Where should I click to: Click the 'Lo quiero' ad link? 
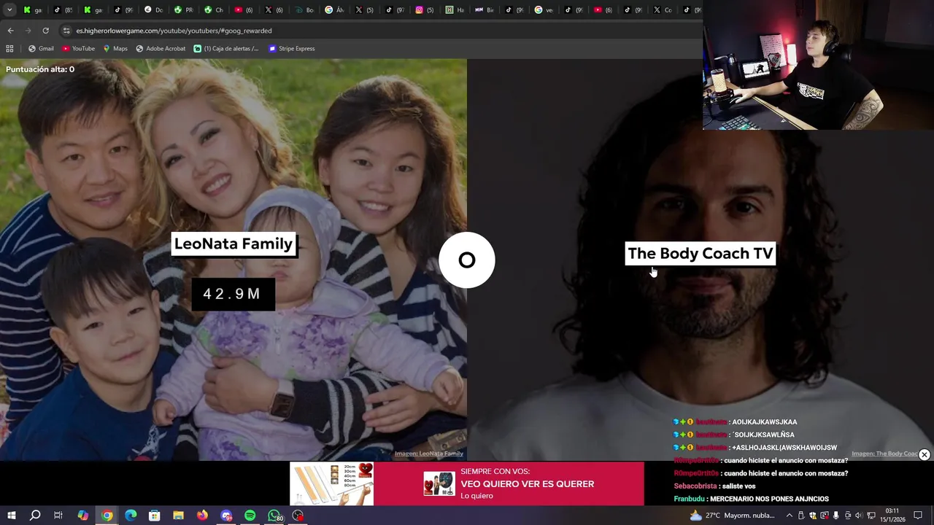[476, 496]
